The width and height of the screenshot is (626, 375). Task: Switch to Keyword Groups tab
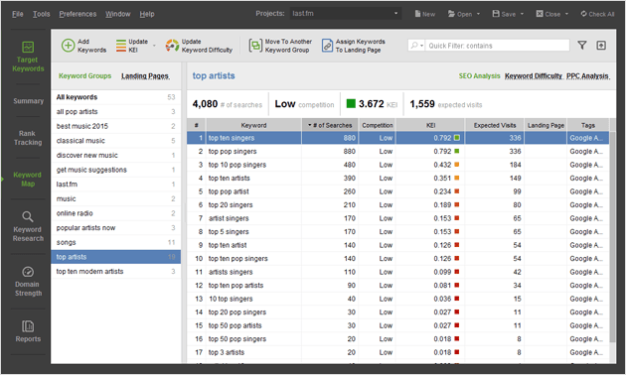(x=85, y=76)
